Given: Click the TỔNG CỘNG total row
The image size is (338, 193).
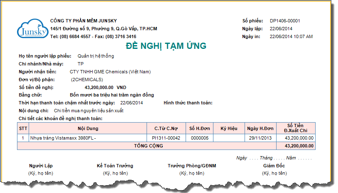Looking at the screenshot, I should (149, 146).
